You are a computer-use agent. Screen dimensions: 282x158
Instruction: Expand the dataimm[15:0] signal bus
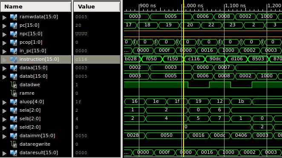pos(4,136)
